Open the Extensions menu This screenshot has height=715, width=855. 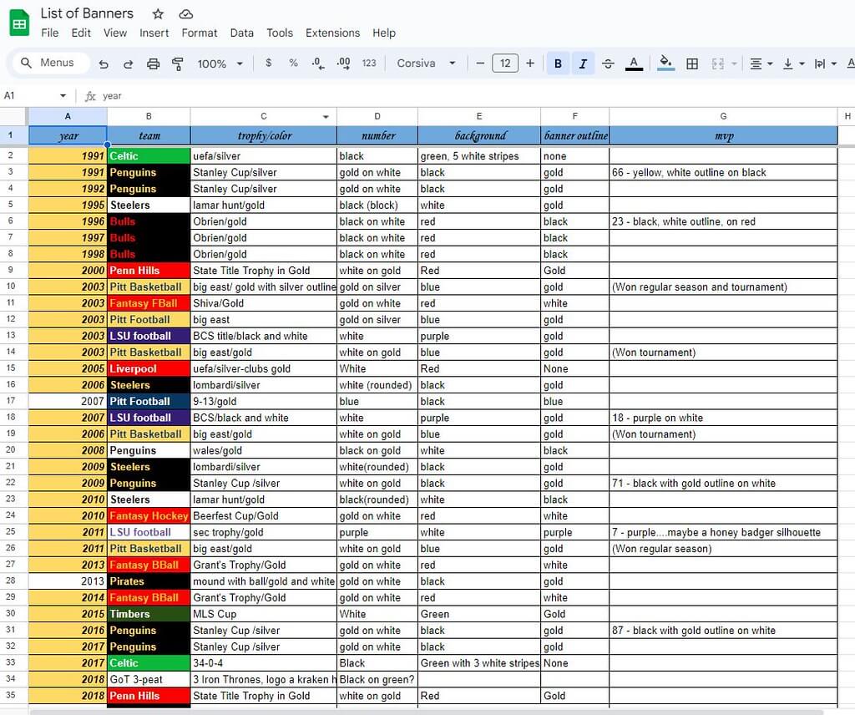click(x=332, y=33)
